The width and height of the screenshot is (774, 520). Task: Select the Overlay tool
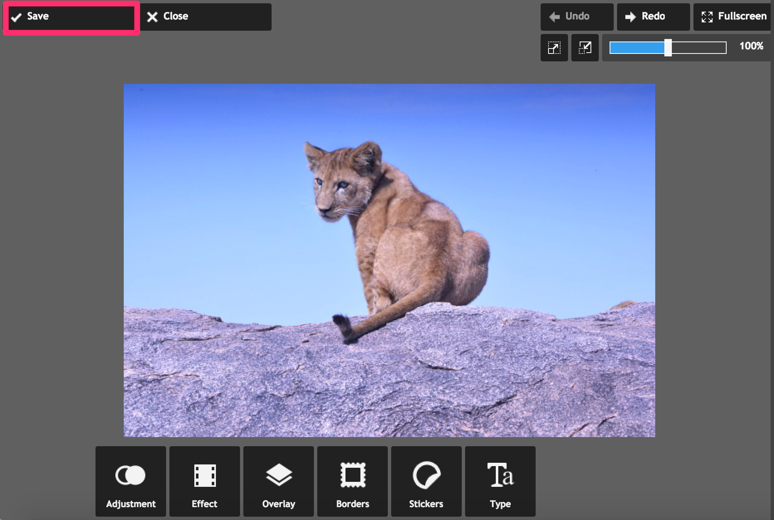[x=278, y=481]
